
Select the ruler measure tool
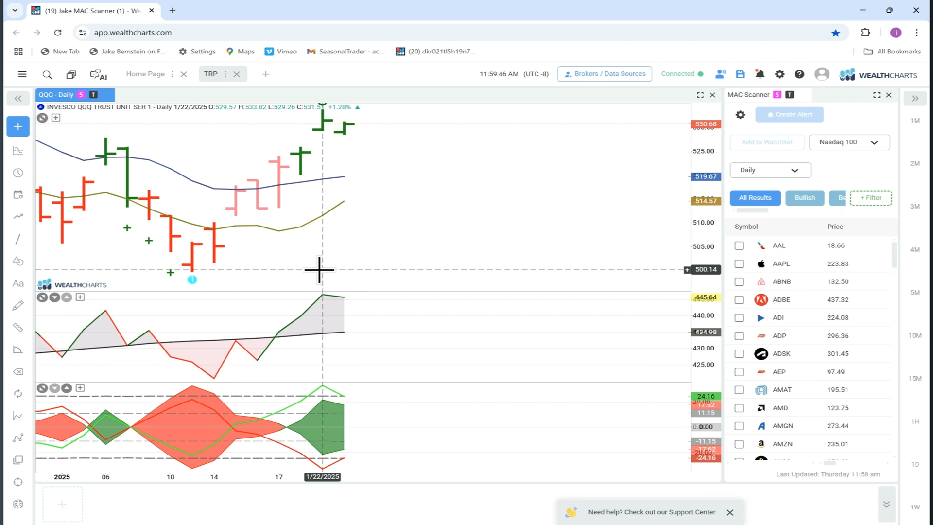click(18, 328)
